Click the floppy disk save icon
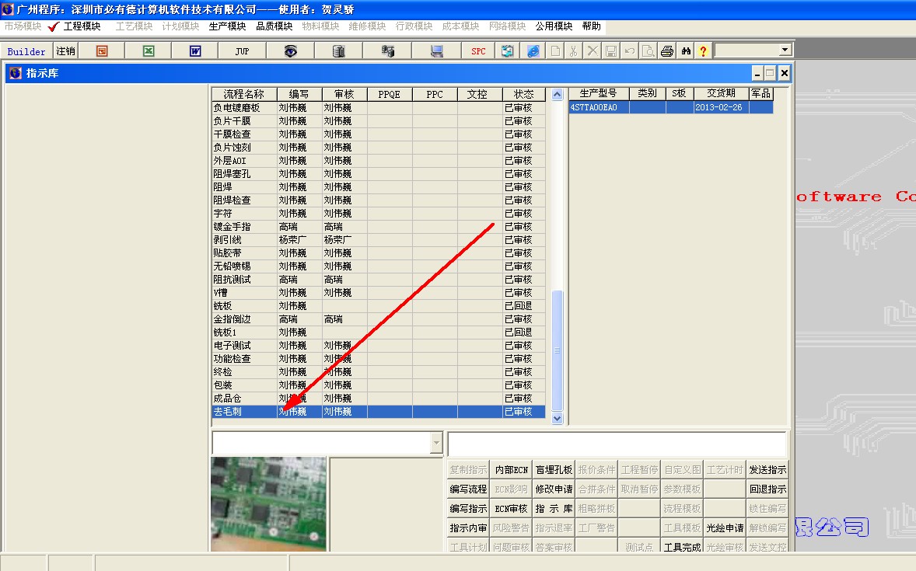 coord(611,51)
